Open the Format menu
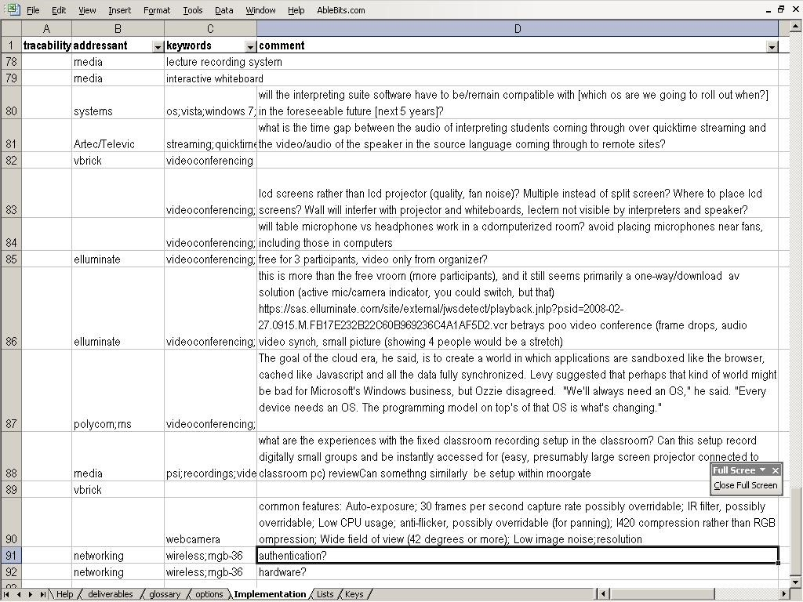803x602 pixels. [157, 10]
